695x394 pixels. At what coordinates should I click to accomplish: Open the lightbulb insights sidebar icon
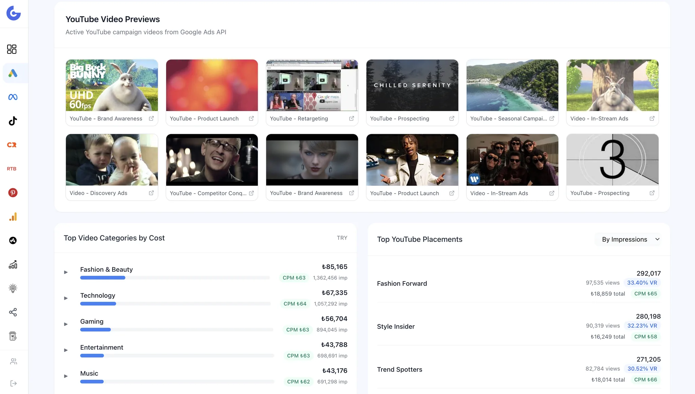13,288
